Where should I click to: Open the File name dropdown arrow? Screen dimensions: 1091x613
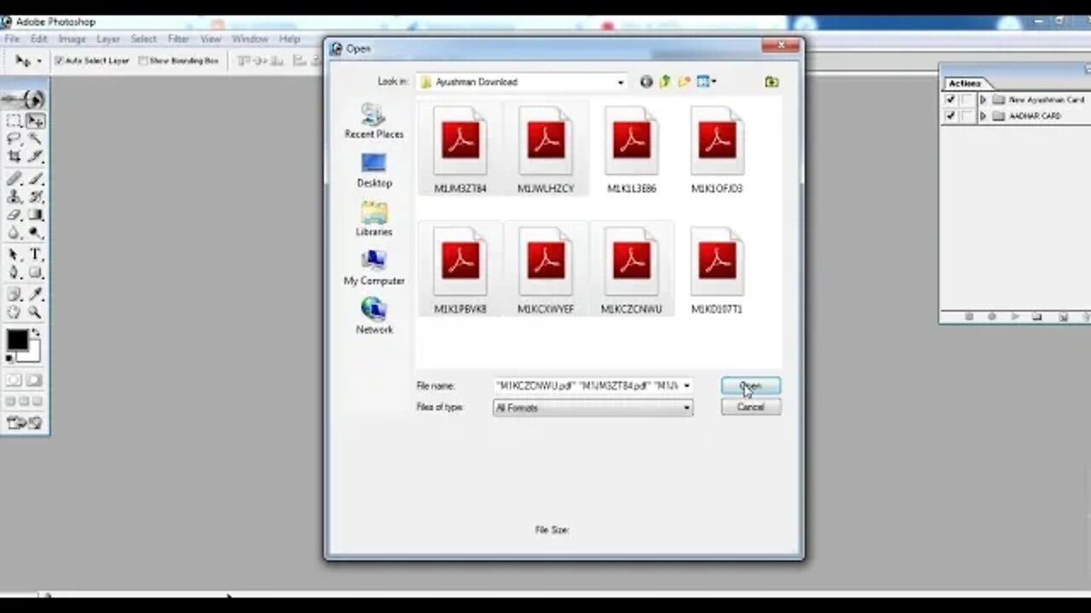coord(686,386)
